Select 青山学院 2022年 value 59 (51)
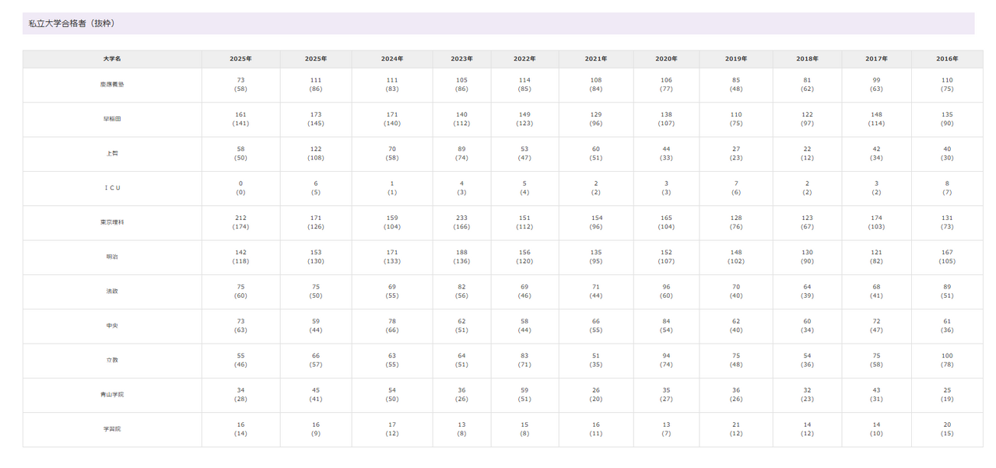 tap(524, 395)
